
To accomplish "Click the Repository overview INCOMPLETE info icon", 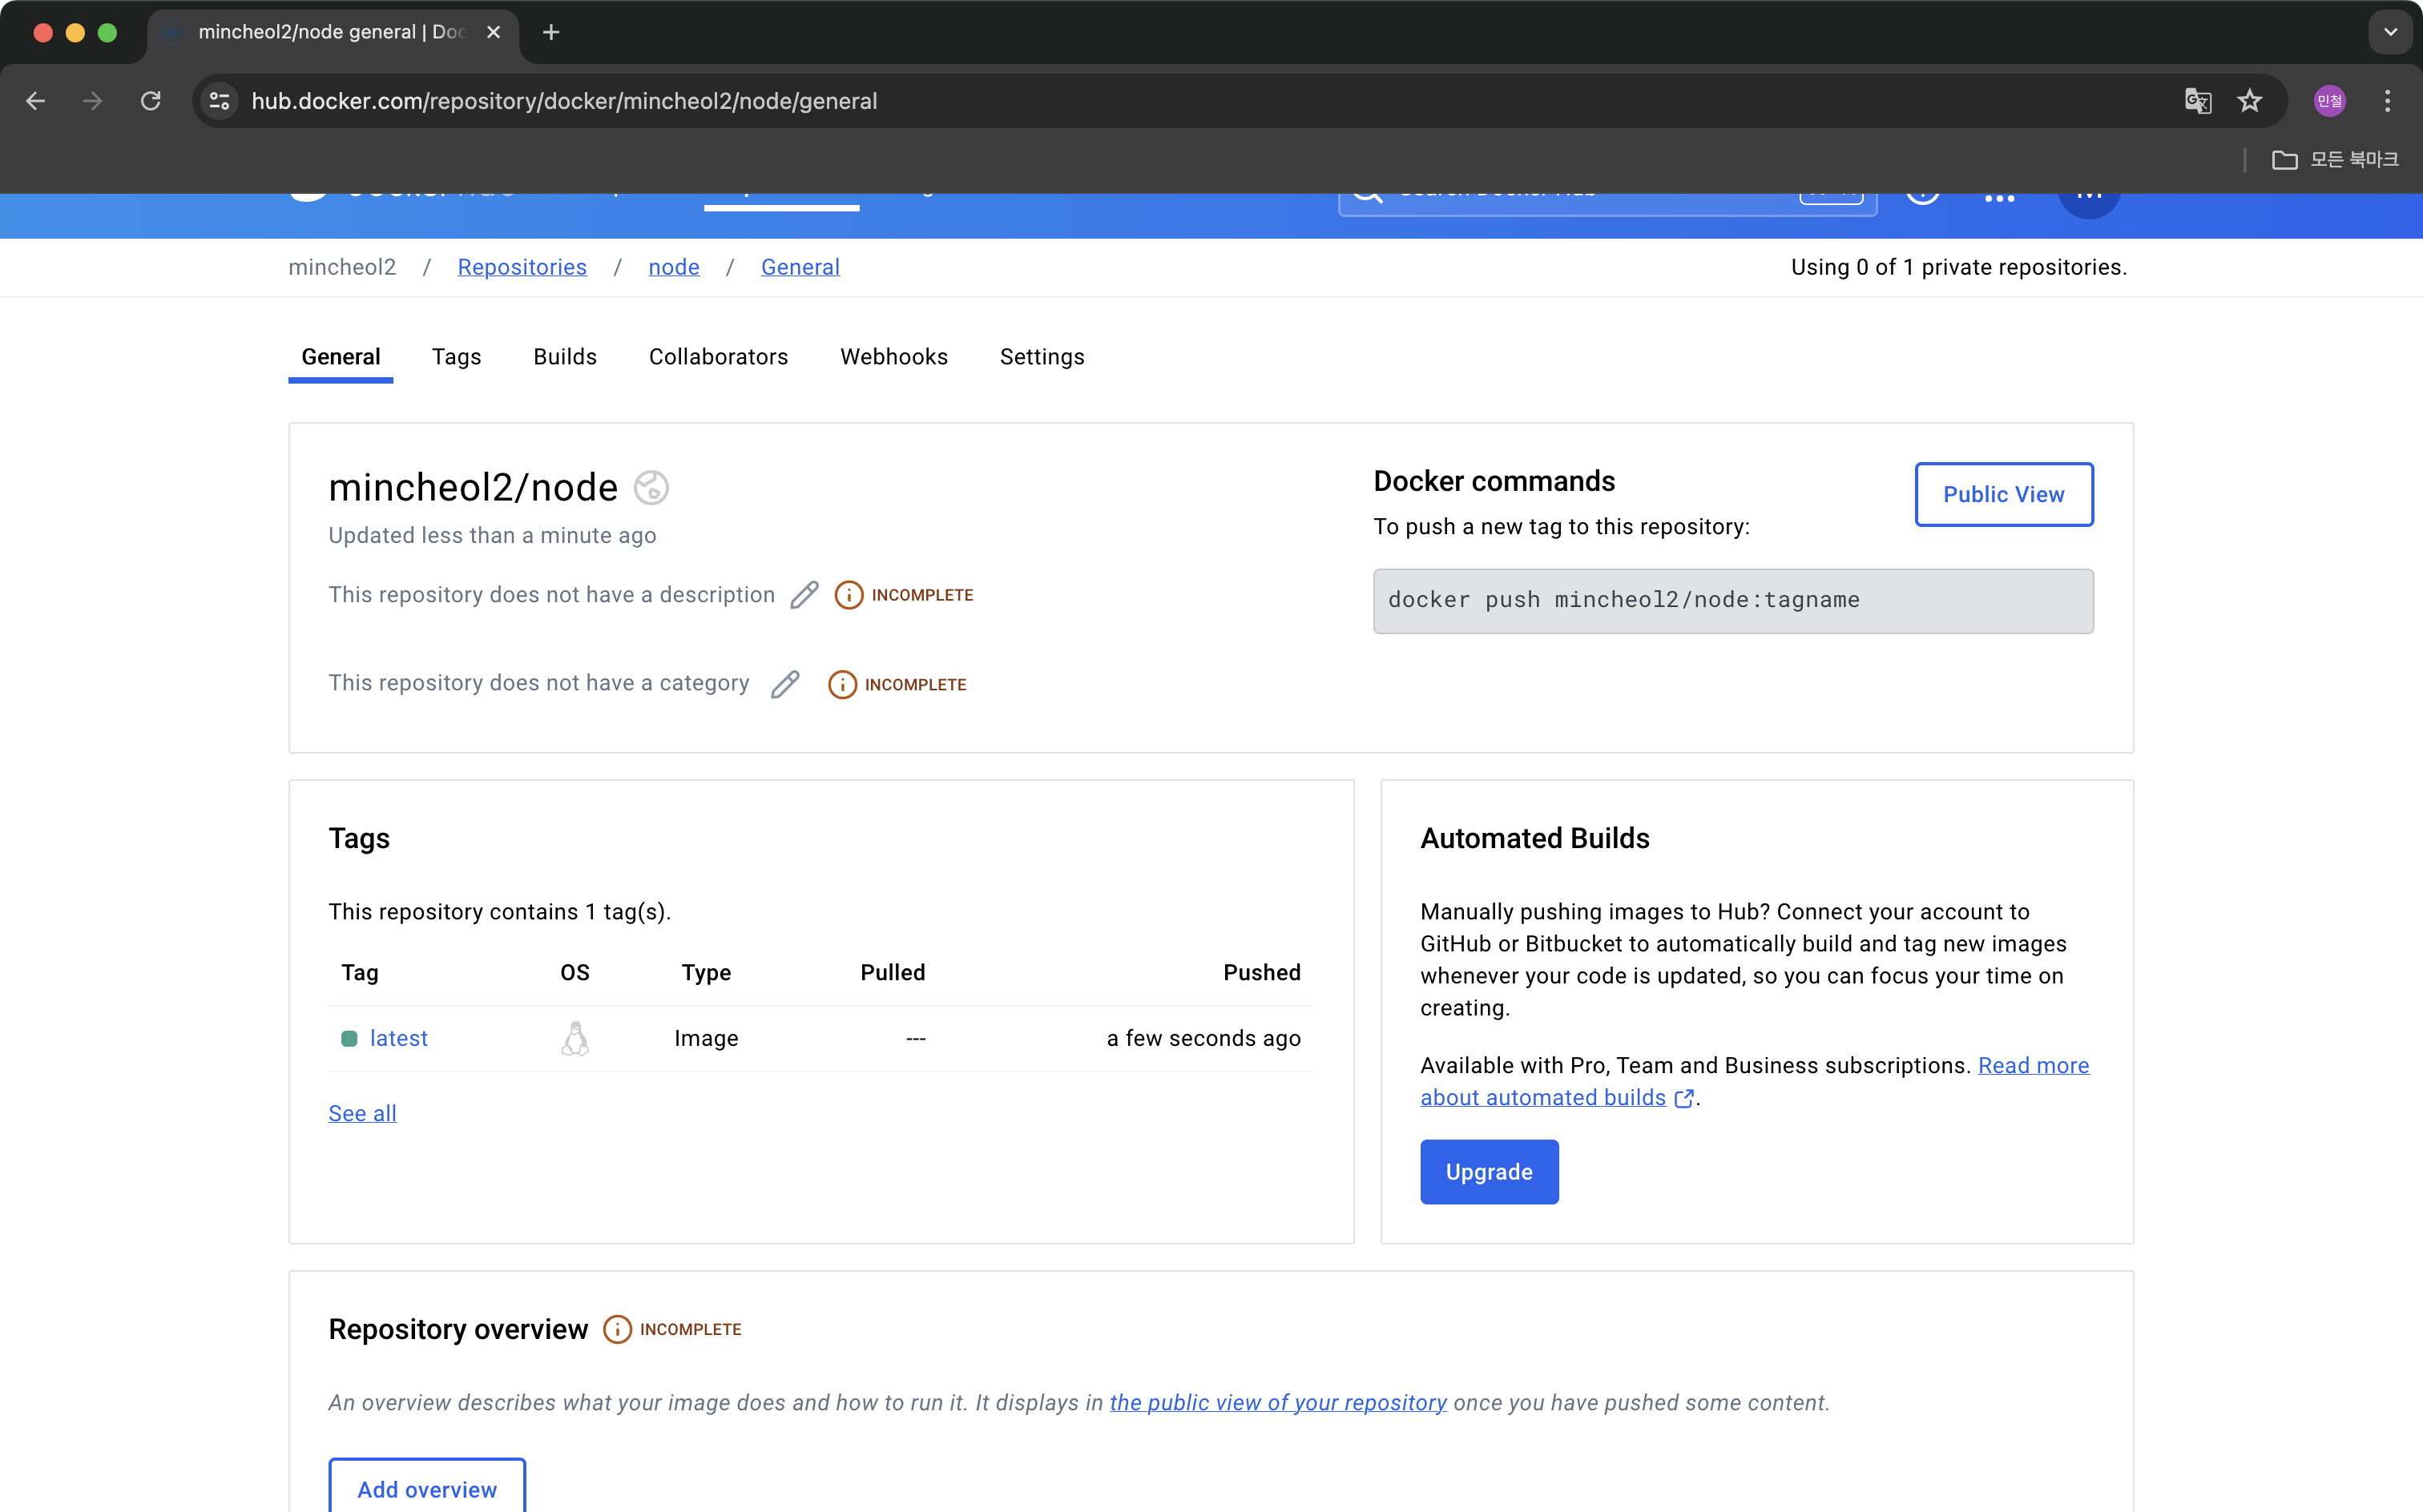I will point(617,1329).
